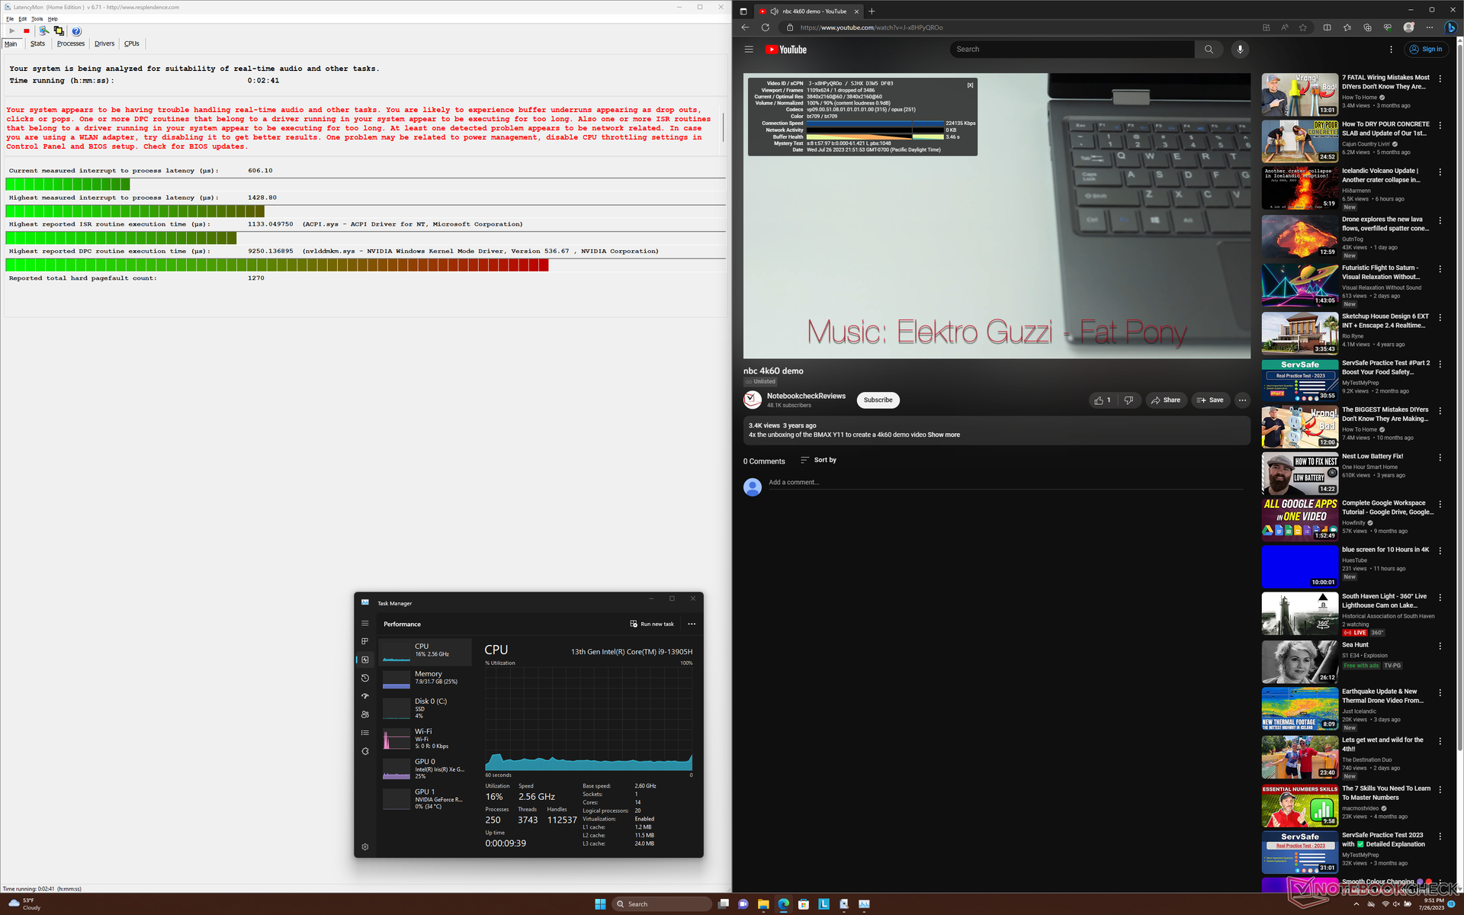This screenshot has height=915, width=1464.
Task: Select Memory in Task Manager performance list
Action: tap(425, 678)
